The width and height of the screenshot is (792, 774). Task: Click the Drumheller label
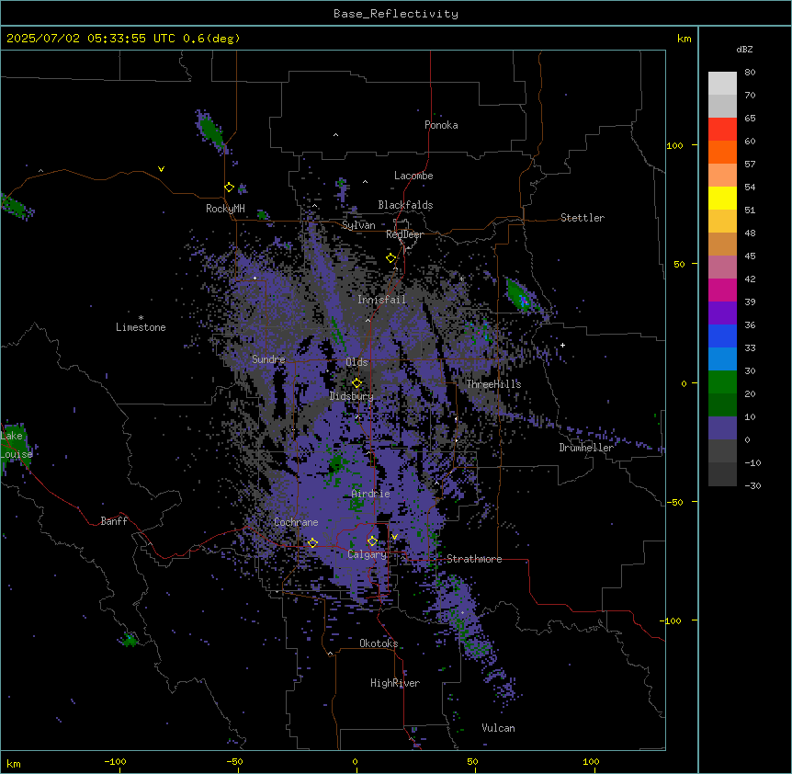(586, 448)
